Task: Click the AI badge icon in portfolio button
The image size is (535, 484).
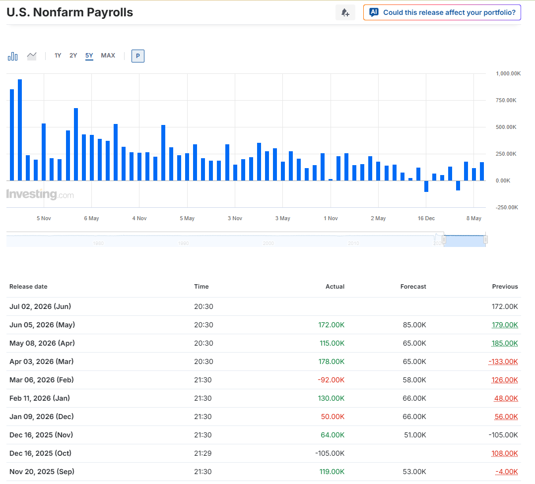Action: [x=374, y=12]
